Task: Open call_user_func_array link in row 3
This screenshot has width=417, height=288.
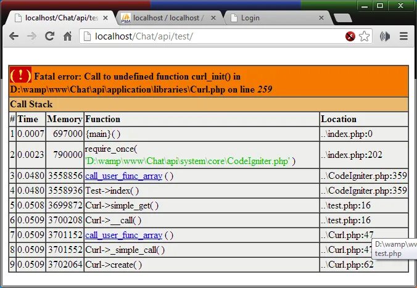Action: [x=123, y=176]
